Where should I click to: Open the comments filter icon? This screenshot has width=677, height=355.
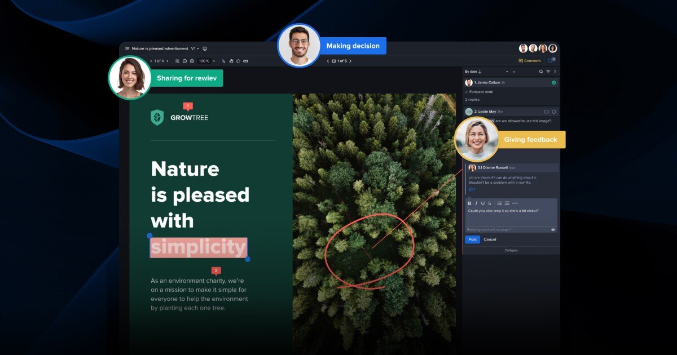pyautogui.click(x=548, y=72)
